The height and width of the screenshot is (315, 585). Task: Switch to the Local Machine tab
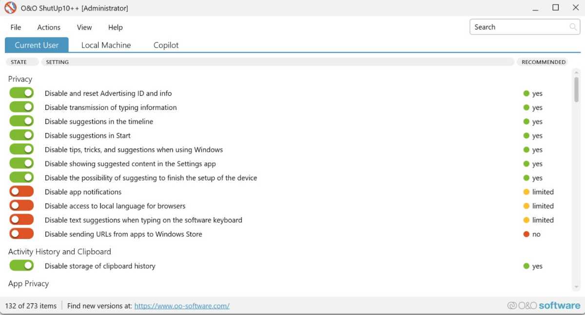pyautogui.click(x=106, y=45)
